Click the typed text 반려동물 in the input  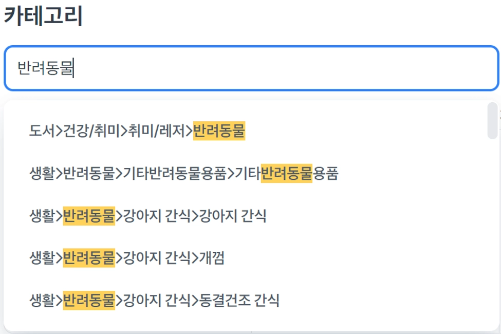(46, 68)
